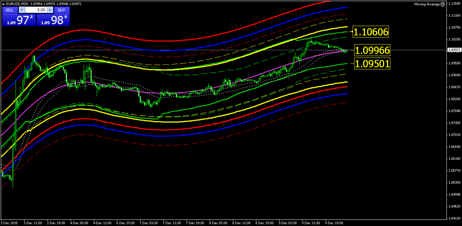
Task: Click the Moving Average expert label
Action: (427, 4)
